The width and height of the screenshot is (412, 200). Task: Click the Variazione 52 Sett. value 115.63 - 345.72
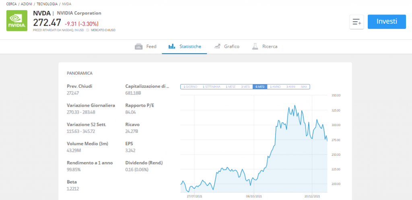[81, 131]
